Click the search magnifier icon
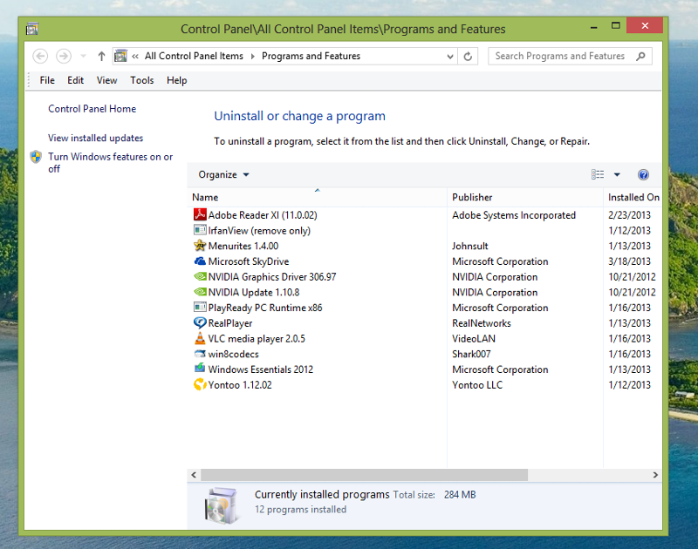The height and width of the screenshot is (549, 698). 640,56
